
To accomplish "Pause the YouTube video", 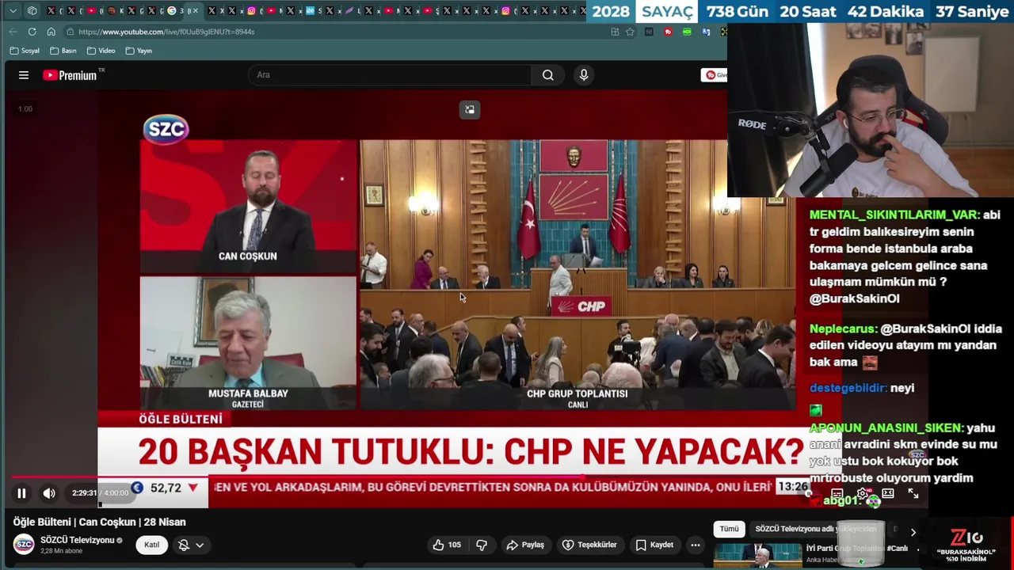I will pyautogui.click(x=21, y=493).
